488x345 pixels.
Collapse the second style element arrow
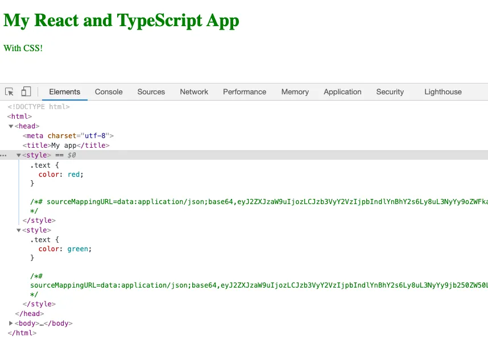point(19,230)
